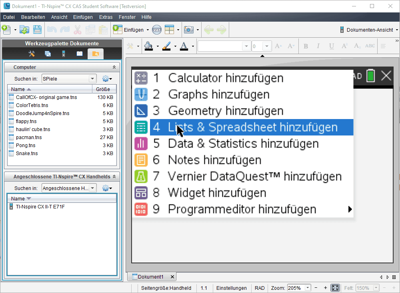
Task: Select the content explorer folder tab
Action: coord(96,54)
